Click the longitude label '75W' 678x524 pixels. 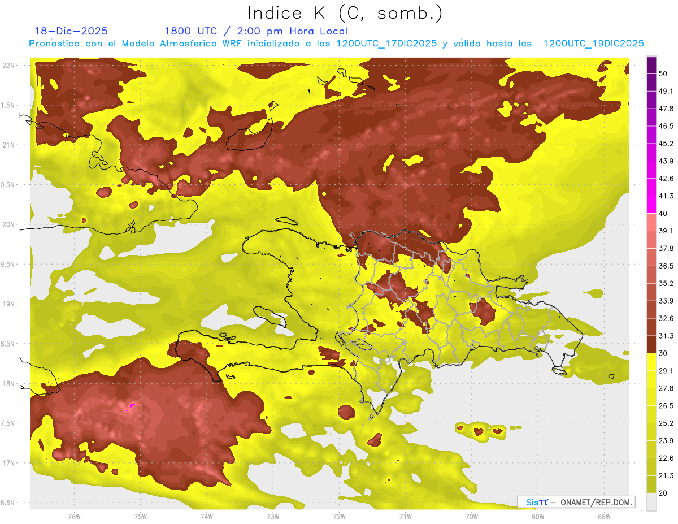point(140,517)
